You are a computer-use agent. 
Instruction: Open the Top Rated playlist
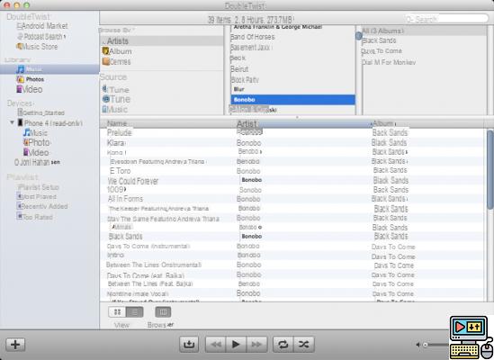click(x=35, y=217)
